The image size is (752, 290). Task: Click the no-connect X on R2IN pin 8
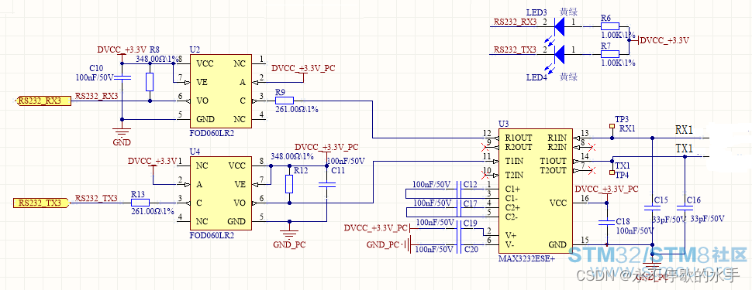click(x=592, y=147)
